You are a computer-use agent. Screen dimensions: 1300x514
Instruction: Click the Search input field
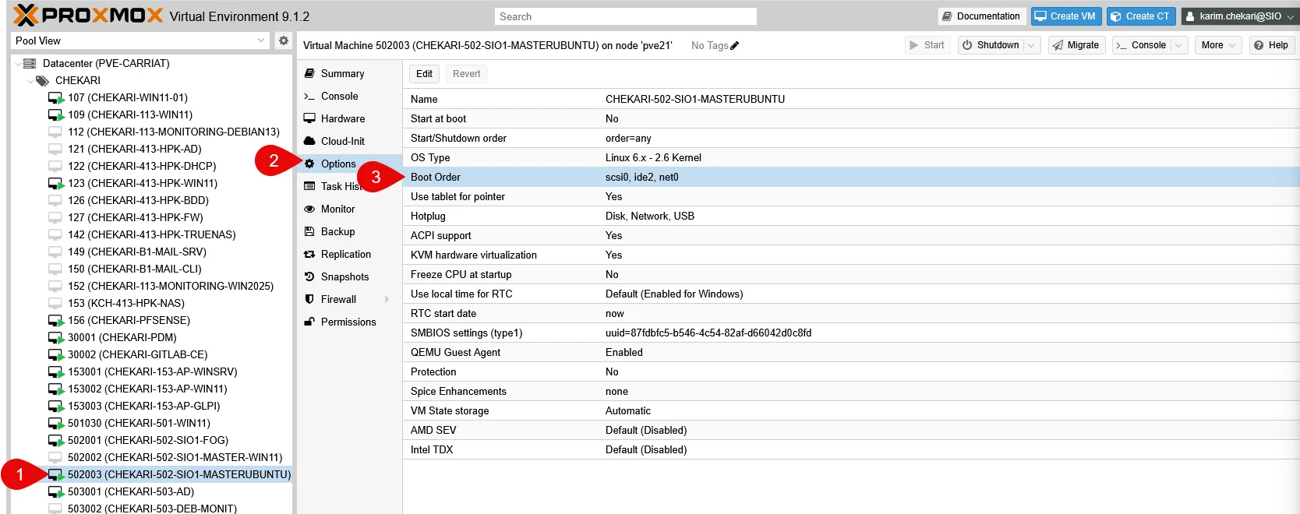(x=625, y=16)
